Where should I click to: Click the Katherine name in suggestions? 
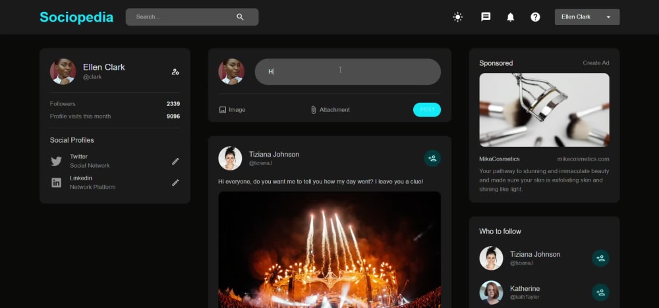(525, 289)
